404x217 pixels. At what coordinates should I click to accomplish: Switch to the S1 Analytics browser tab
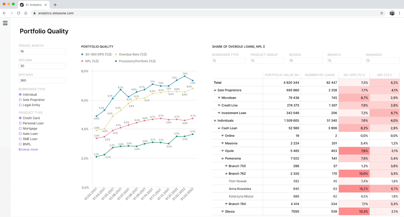tap(33, 5)
